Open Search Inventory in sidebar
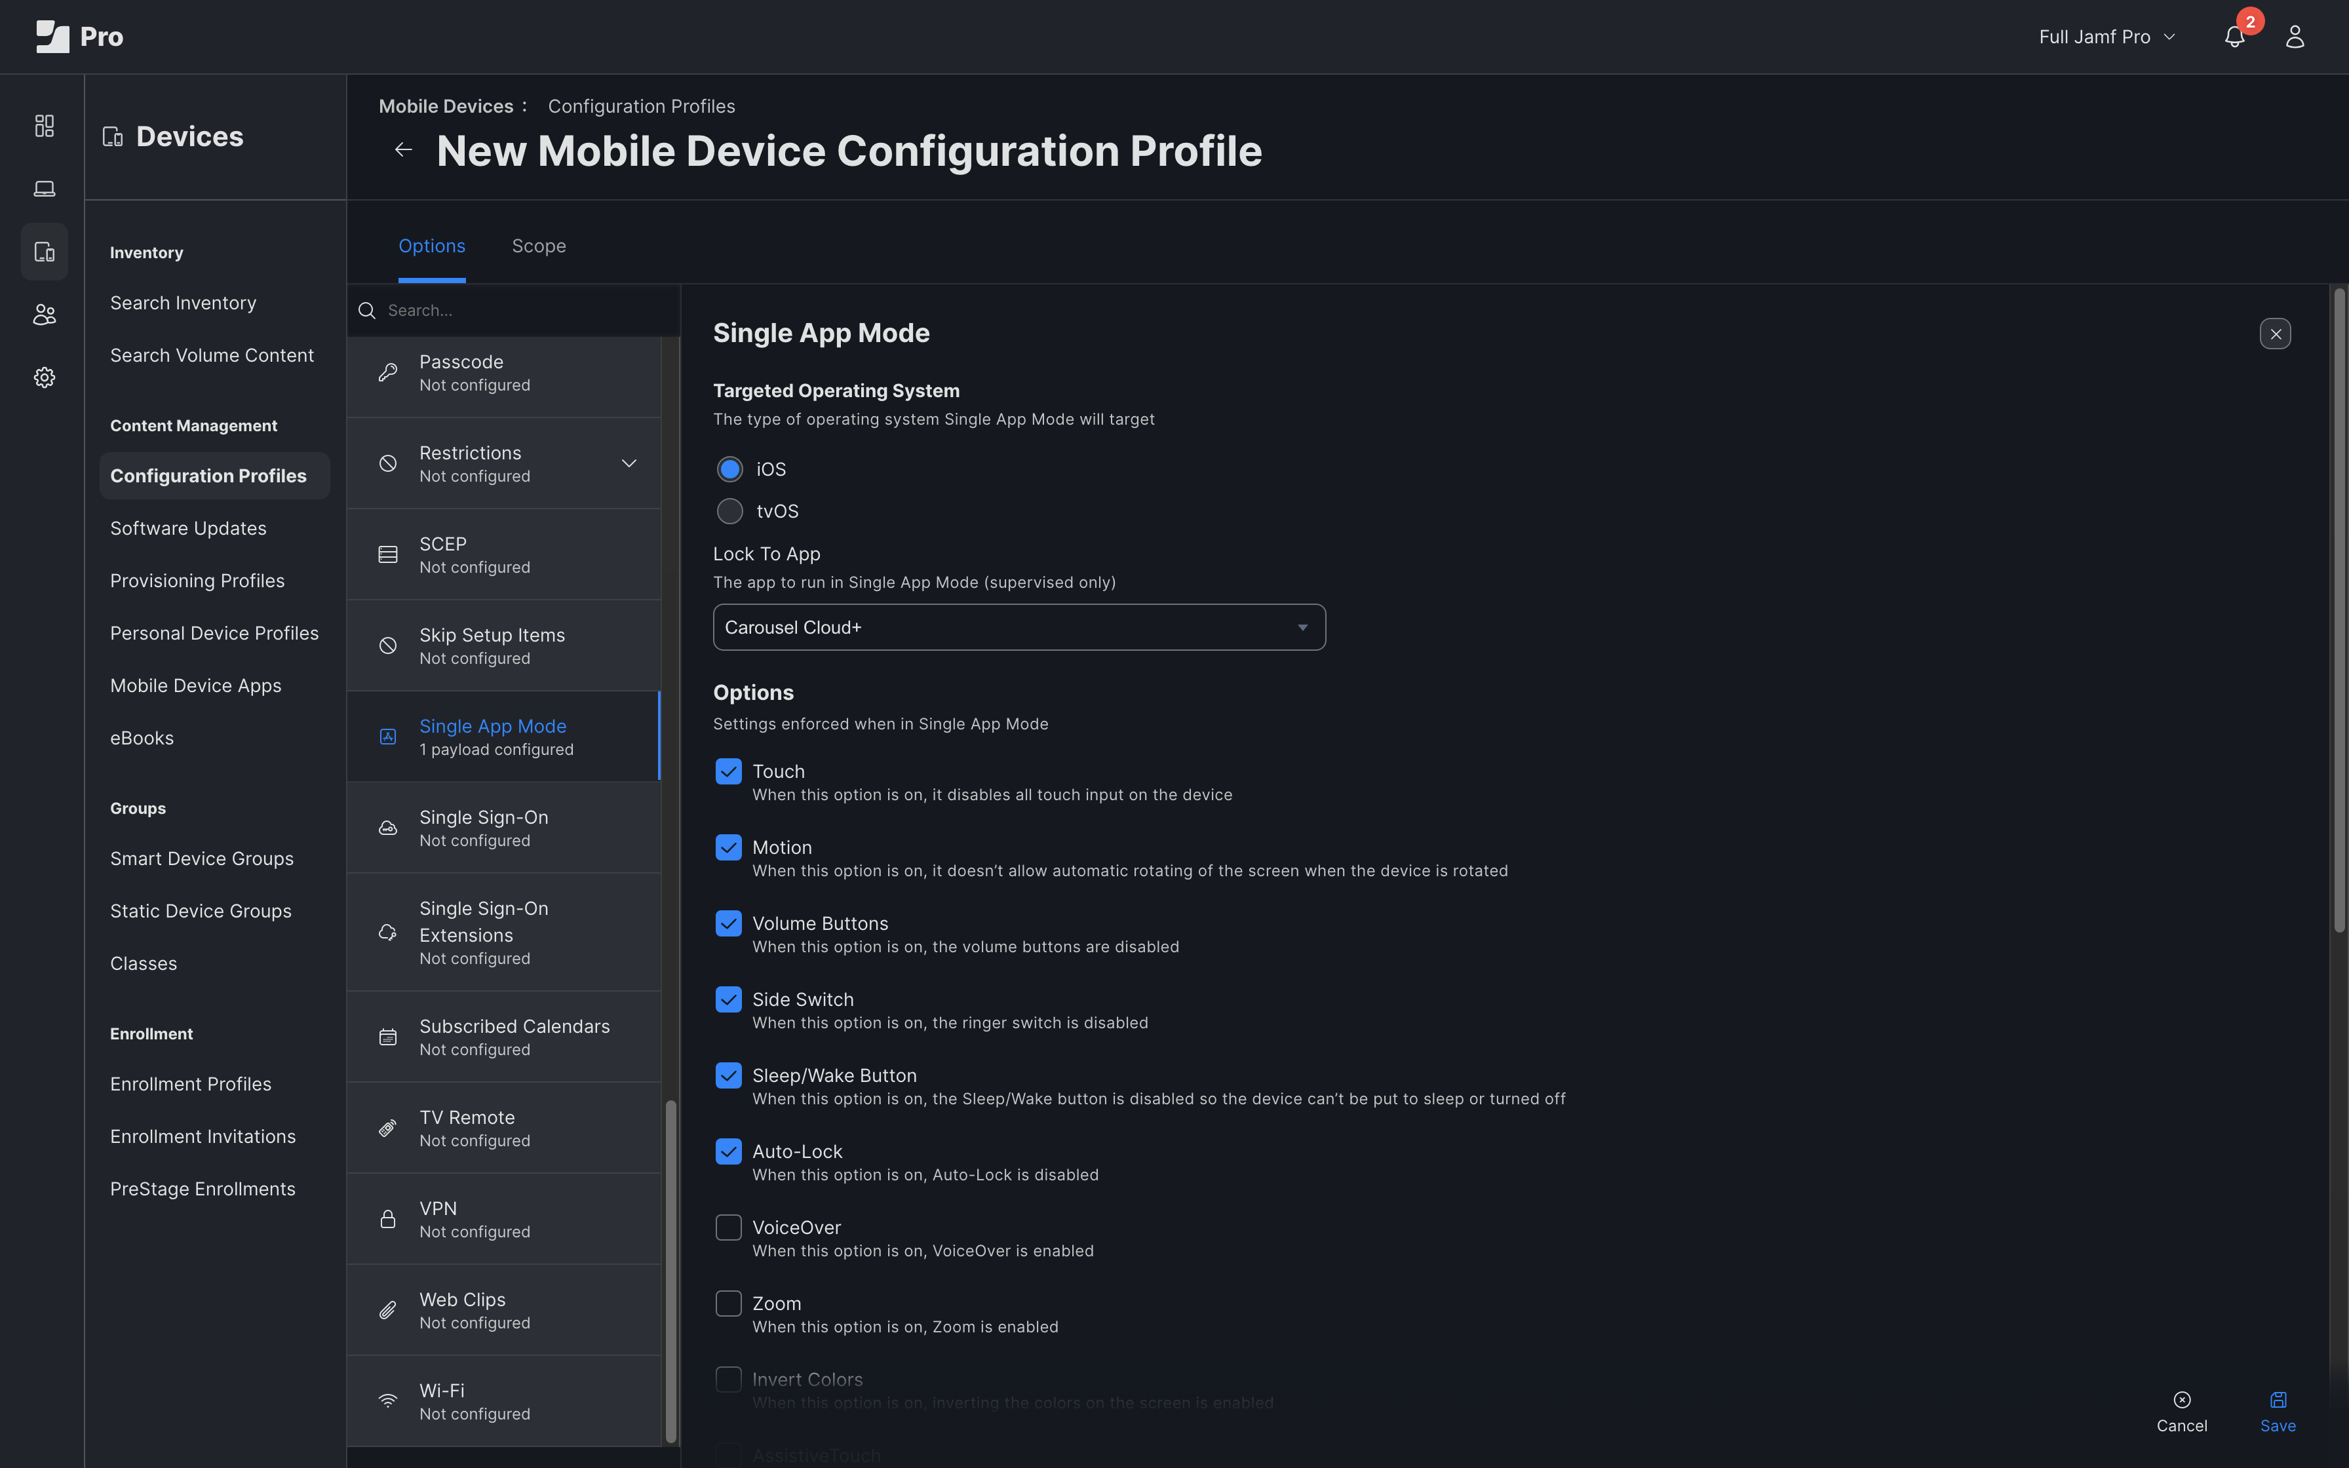The image size is (2349, 1468). pyautogui.click(x=184, y=303)
